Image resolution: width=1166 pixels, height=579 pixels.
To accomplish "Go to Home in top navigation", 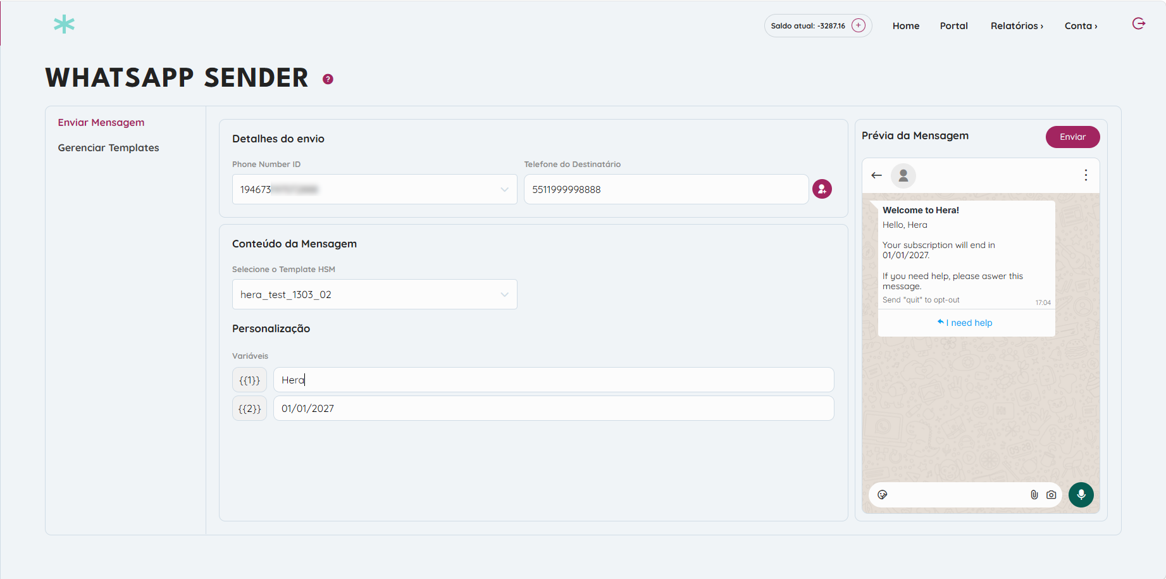I will coord(906,26).
